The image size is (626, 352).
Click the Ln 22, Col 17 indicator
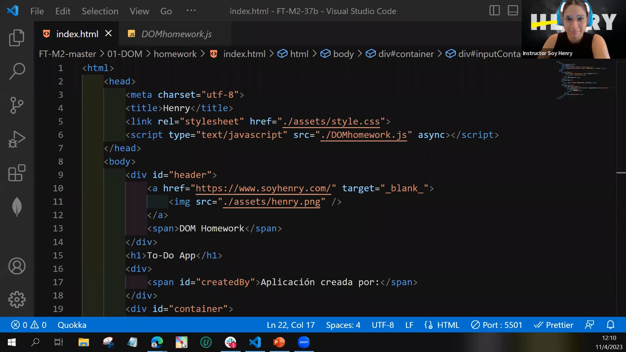(291, 325)
